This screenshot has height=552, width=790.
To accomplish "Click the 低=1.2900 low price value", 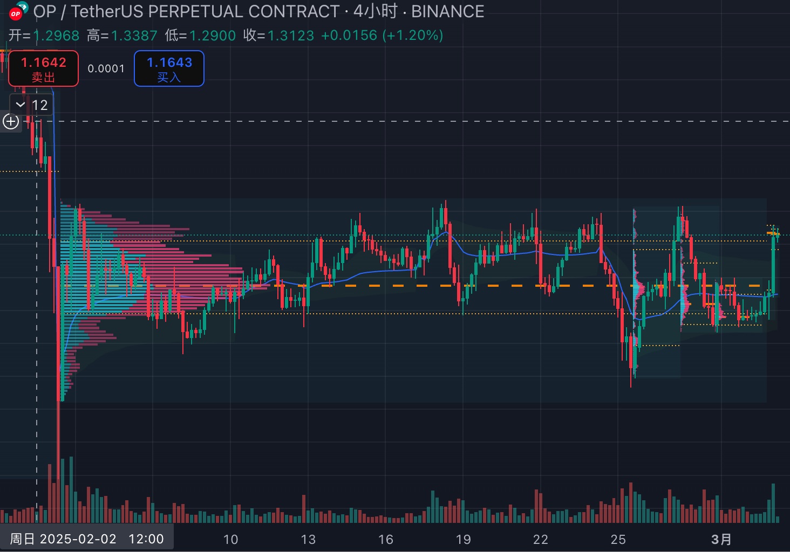I will 200,36.
